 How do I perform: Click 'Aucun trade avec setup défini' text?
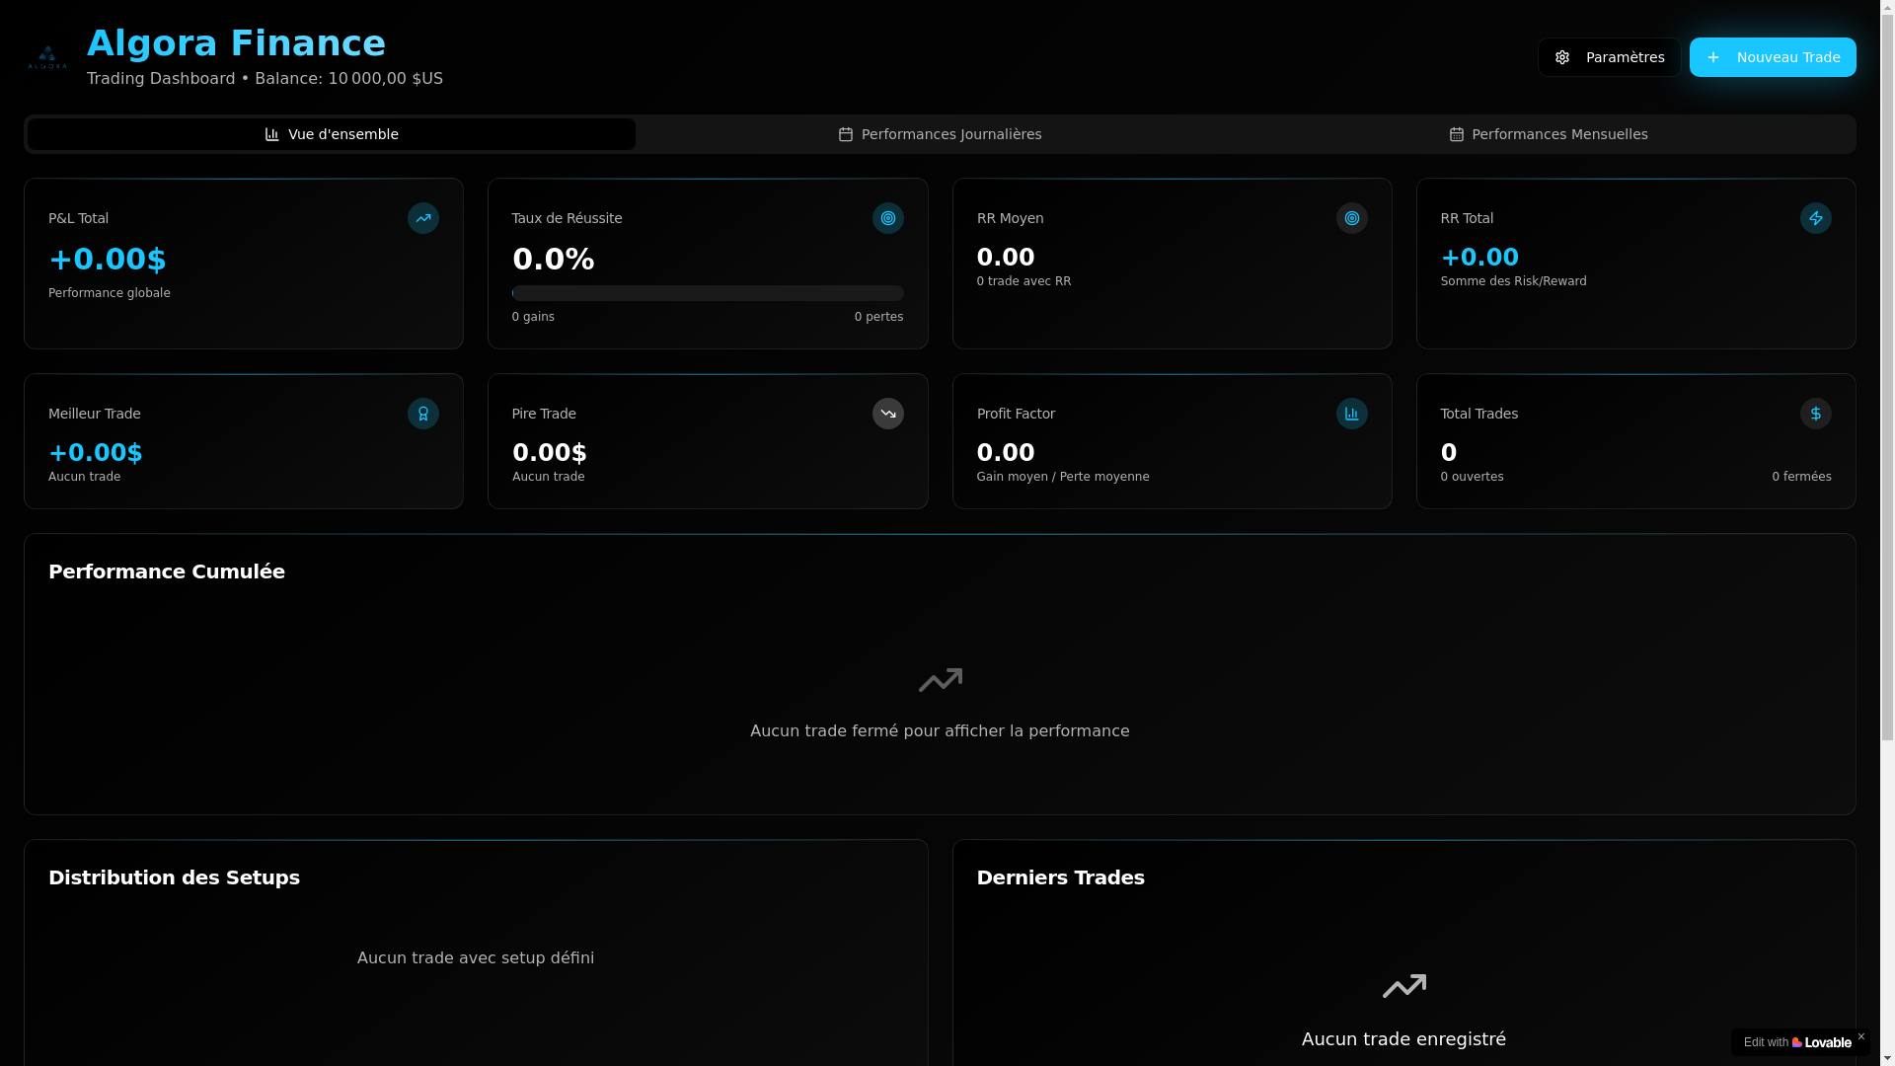coord(476,958)
